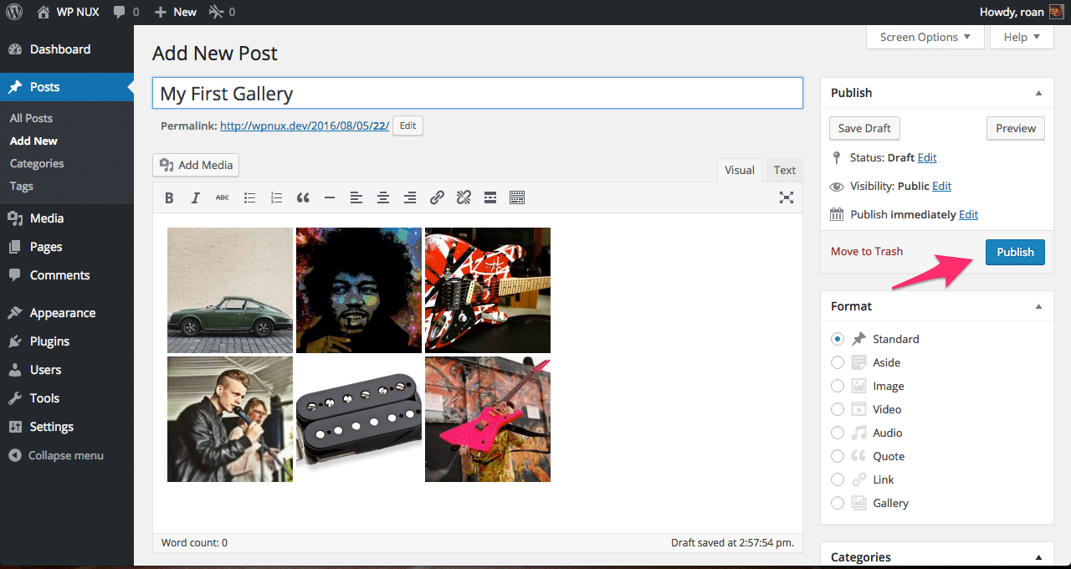Image resolution: width=1071 pixels, height=569 pixels.
Task: Toggle the toolbar kitchen sink
Action: tap(517, 197)
